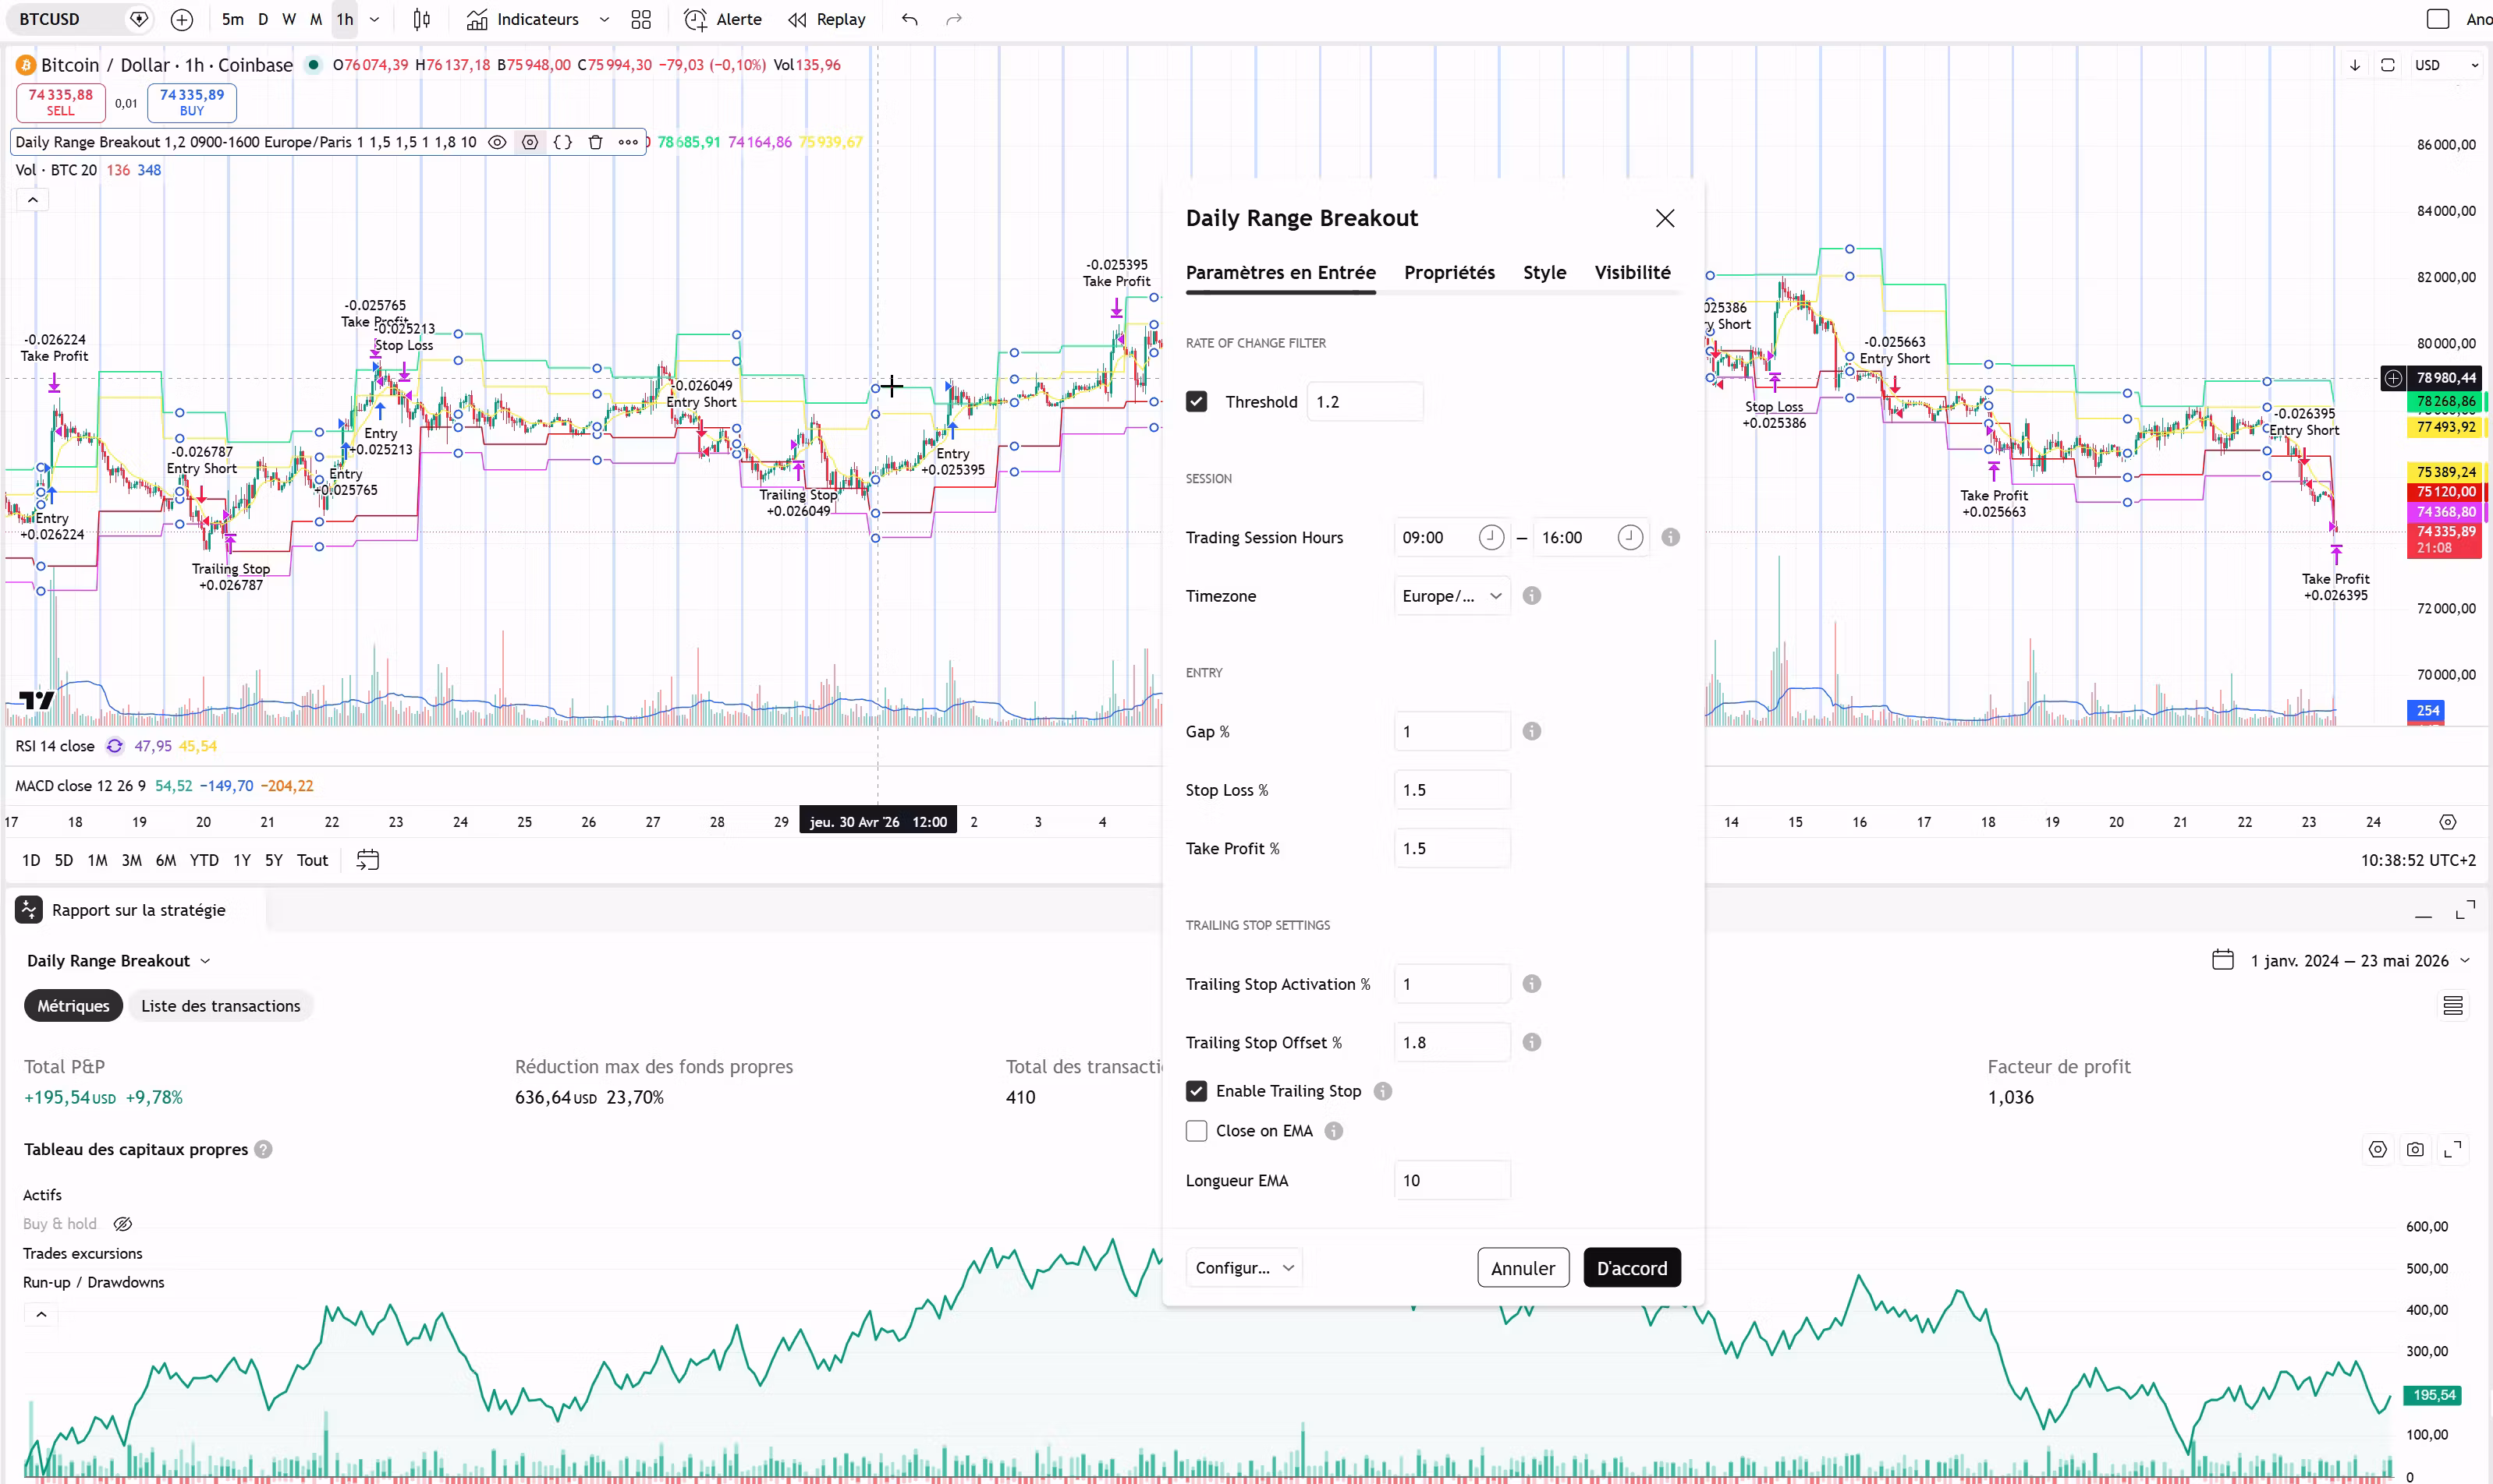This screenshot has height=1484, width=2493.
Task: Switch to Style tab
Action: pyautogui.click(x=1544, y=272)
